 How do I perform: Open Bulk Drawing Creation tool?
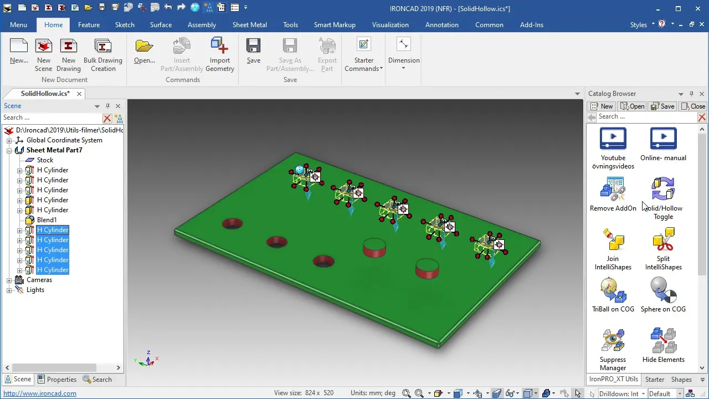[x=103, y=55]
